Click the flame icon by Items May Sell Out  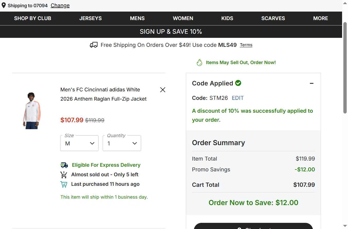(x=199, y=63)
